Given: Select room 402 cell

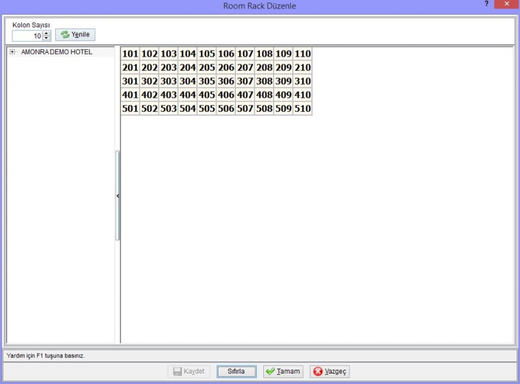Looking at the screenshot, I should [149, 94].
